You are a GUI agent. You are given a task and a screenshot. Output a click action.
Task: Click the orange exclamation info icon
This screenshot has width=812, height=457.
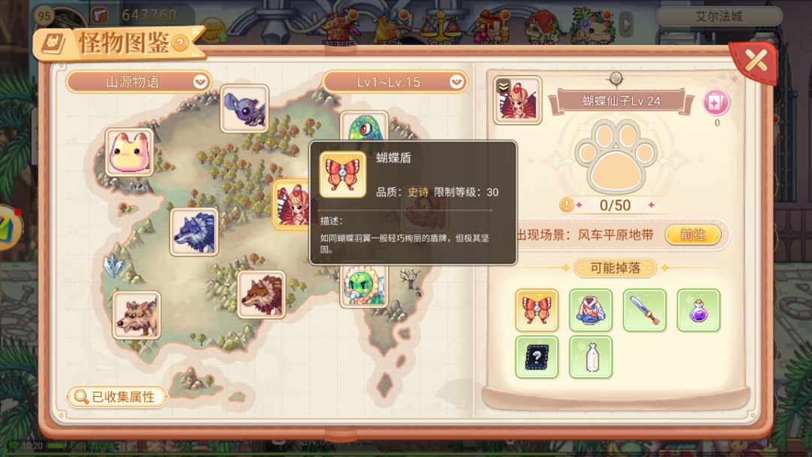566,205
